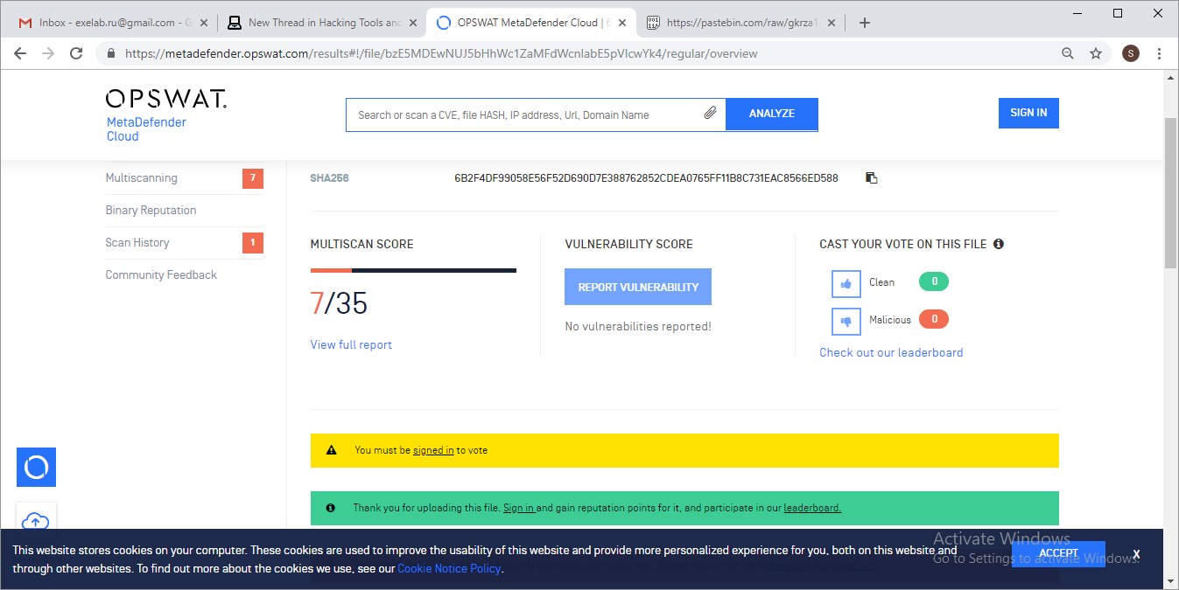Viewport: 1179px width, 590px height.
Task: Open the Cookie Notice Policy link
Action: pyautogui.click(x=449, y=569)
